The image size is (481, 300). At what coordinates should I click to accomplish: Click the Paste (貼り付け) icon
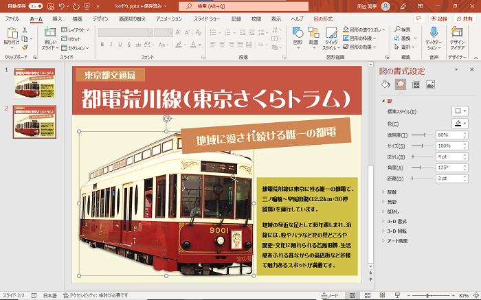pyautogui.click(x=12, y=33)
